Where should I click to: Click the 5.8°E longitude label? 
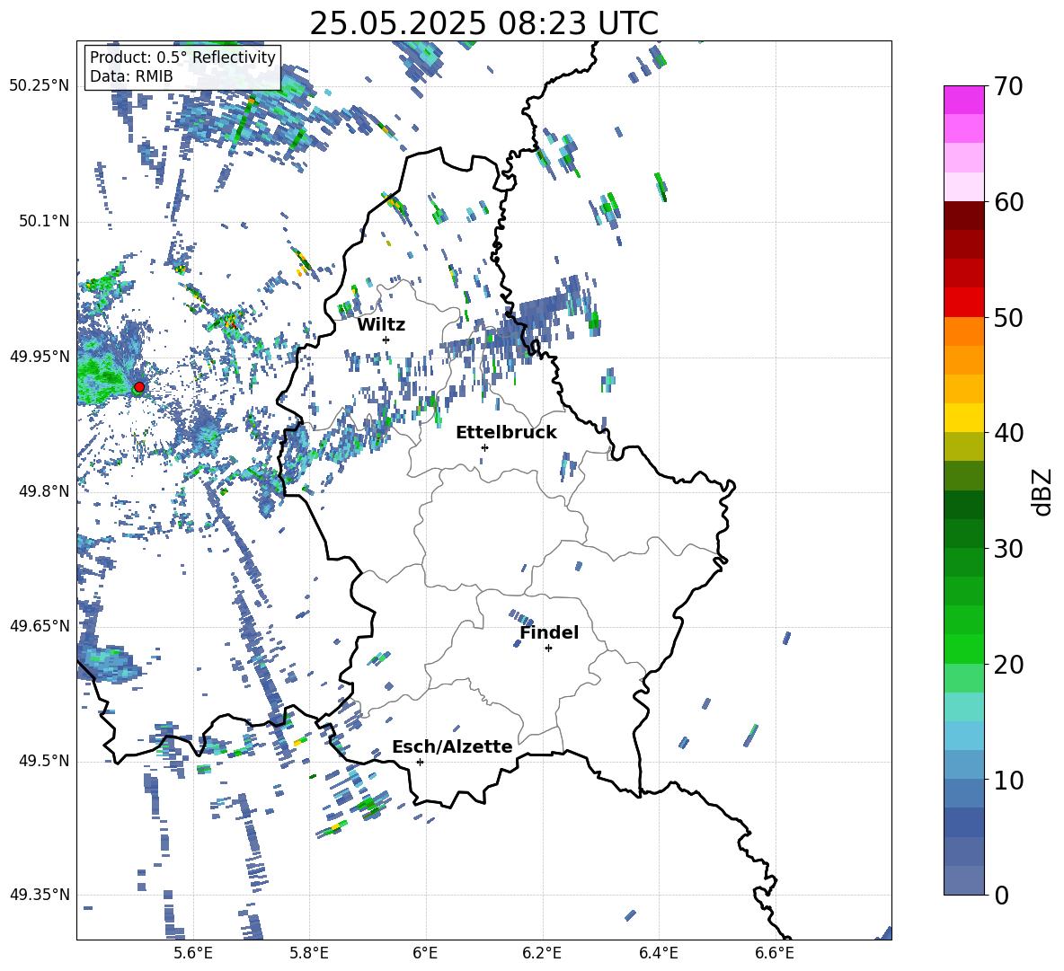tap(309, 953)
